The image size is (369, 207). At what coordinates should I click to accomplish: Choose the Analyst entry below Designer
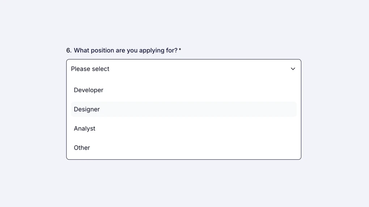(x=85, y=128)
